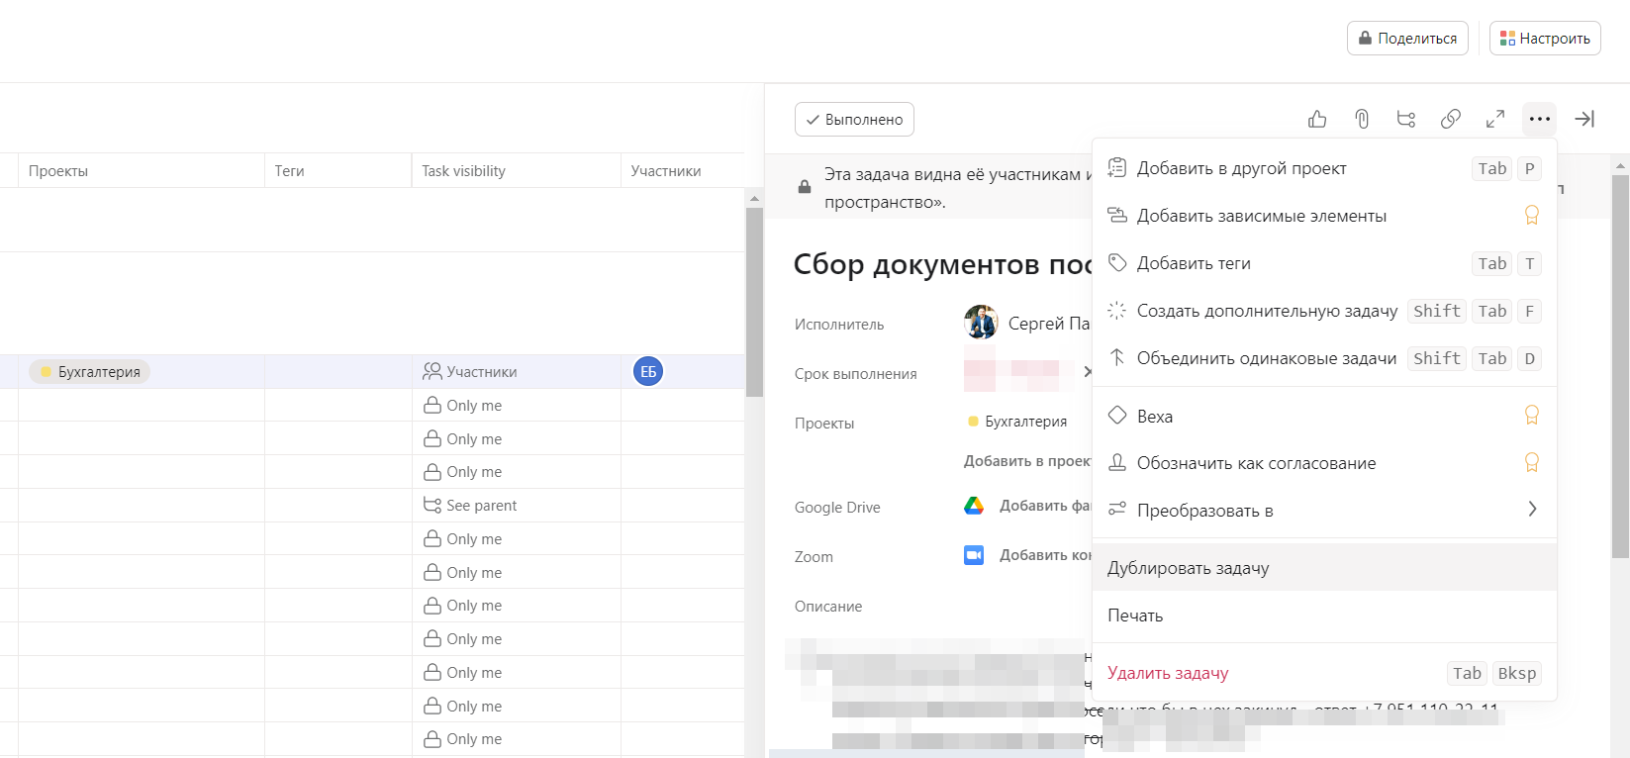Close the task details pane arrow
This screenshot has height=758, width=1630.
(1584, 119)
